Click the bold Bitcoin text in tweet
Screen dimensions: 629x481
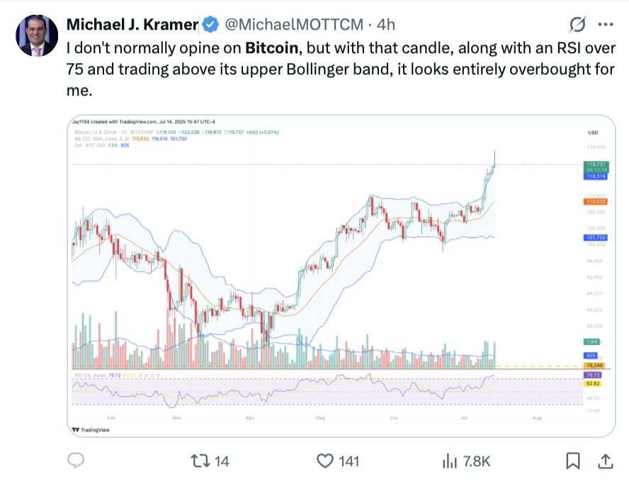[x=272, y=49]
